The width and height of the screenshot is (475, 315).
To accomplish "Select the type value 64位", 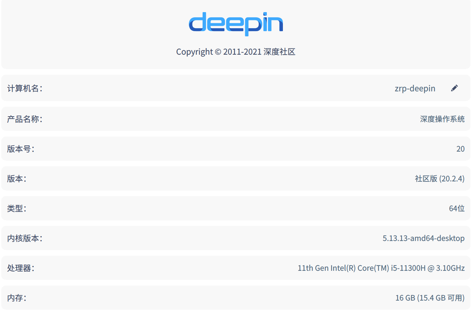I will [457, 208].
